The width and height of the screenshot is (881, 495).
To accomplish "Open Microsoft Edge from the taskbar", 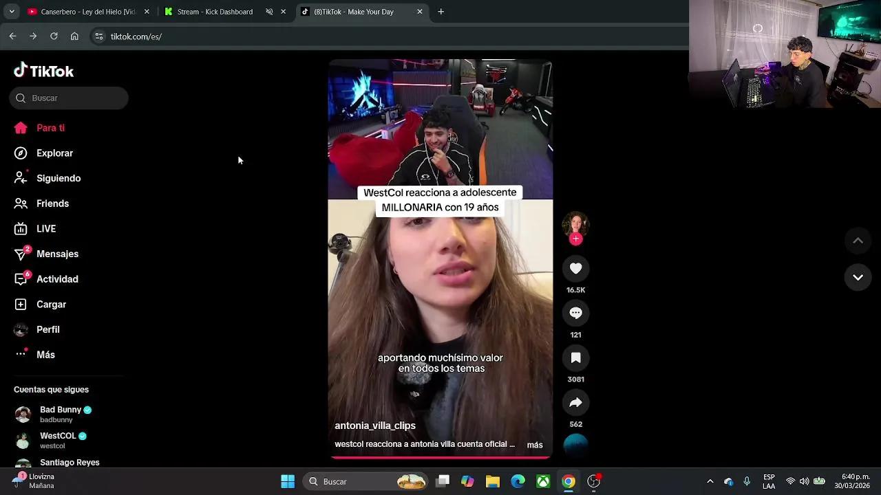I will pyautogui.click(x=518, y=481).
